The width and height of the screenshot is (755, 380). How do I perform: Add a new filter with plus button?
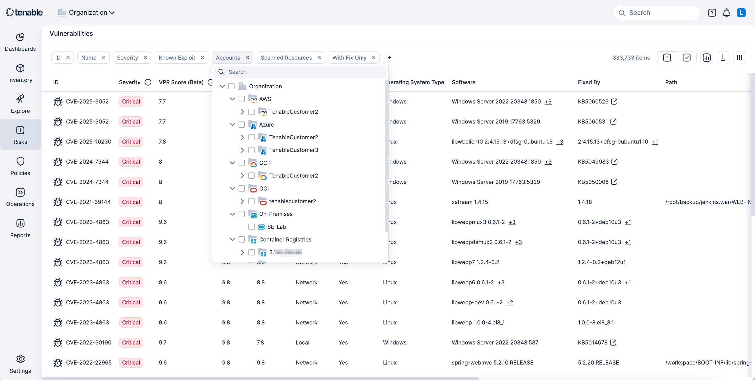[389, 58]
